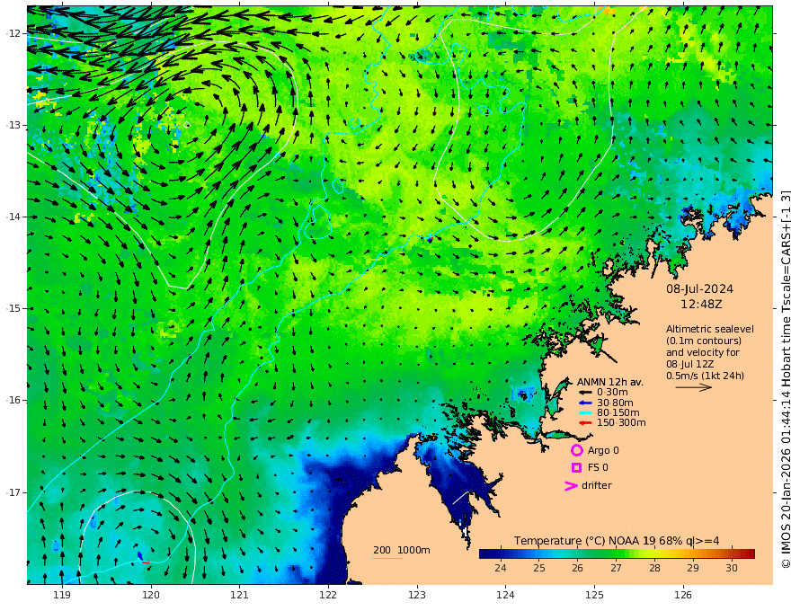Click the dark red end of temperature colorbar
The image size is (791, 611).
tap(751, 554)
